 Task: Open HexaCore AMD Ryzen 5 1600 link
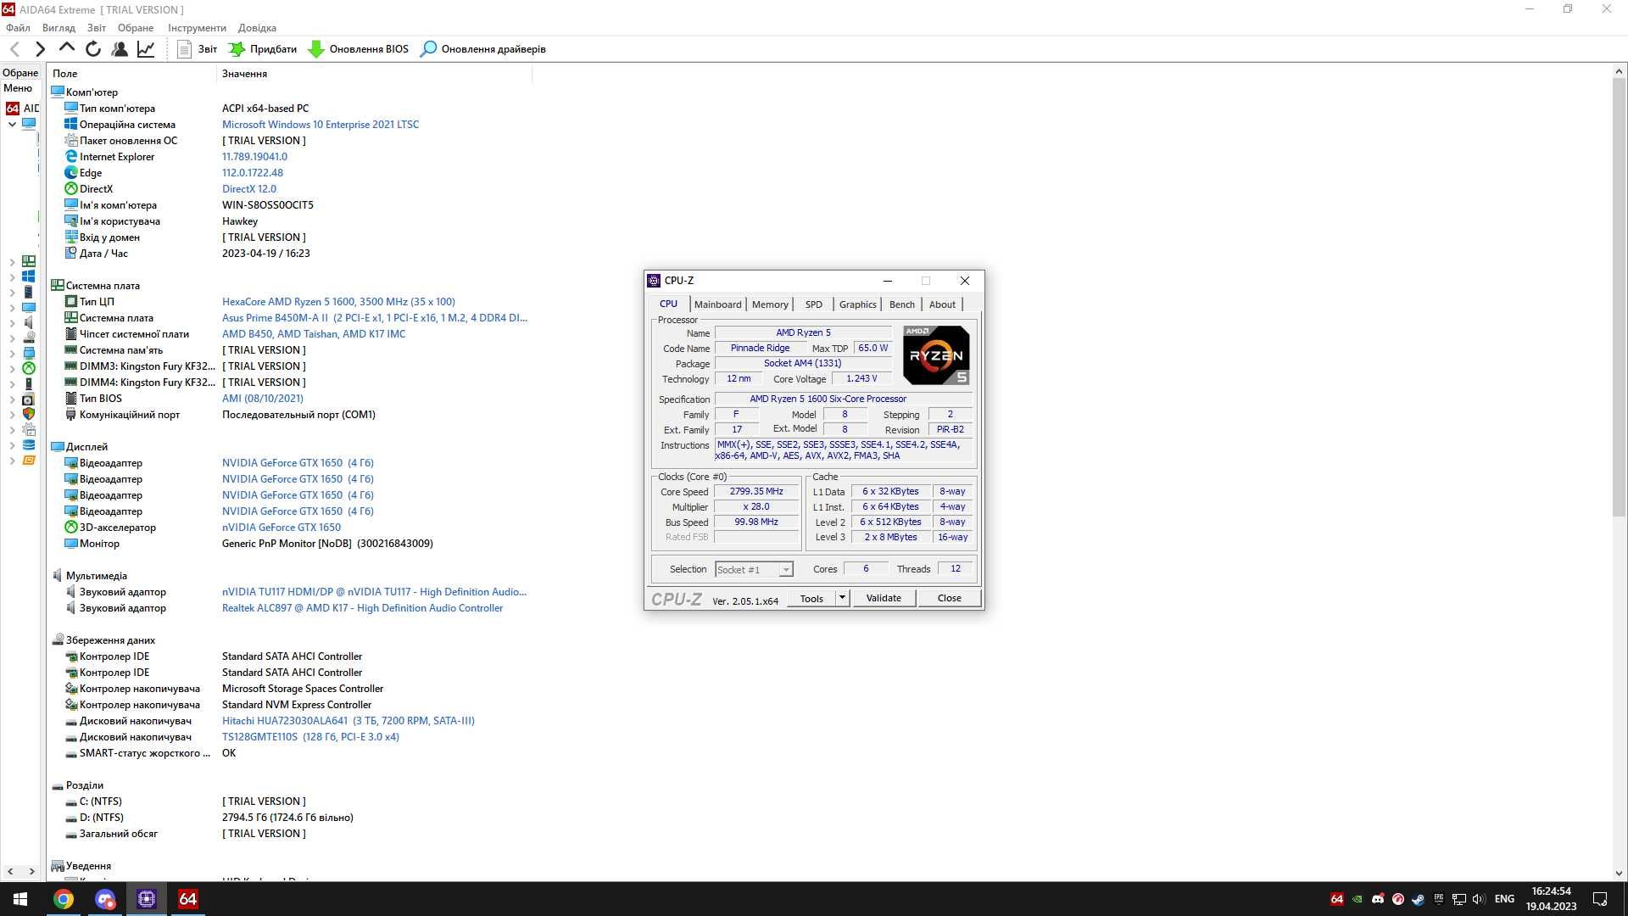point(338,302)
